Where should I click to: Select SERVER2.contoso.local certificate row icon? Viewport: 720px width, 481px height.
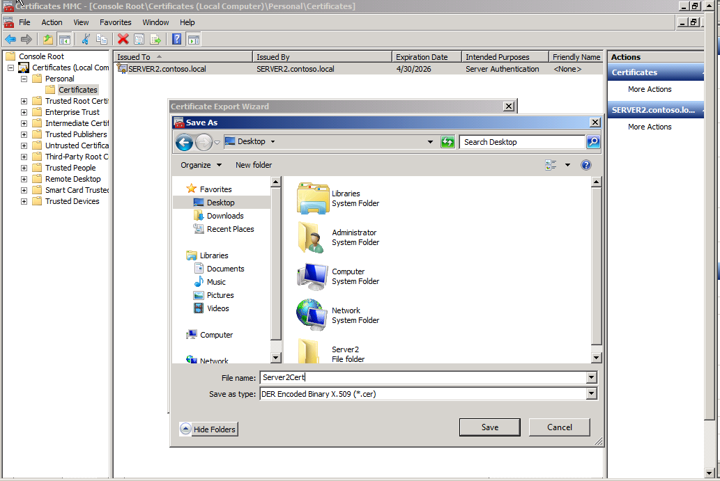tap(122, 69)
